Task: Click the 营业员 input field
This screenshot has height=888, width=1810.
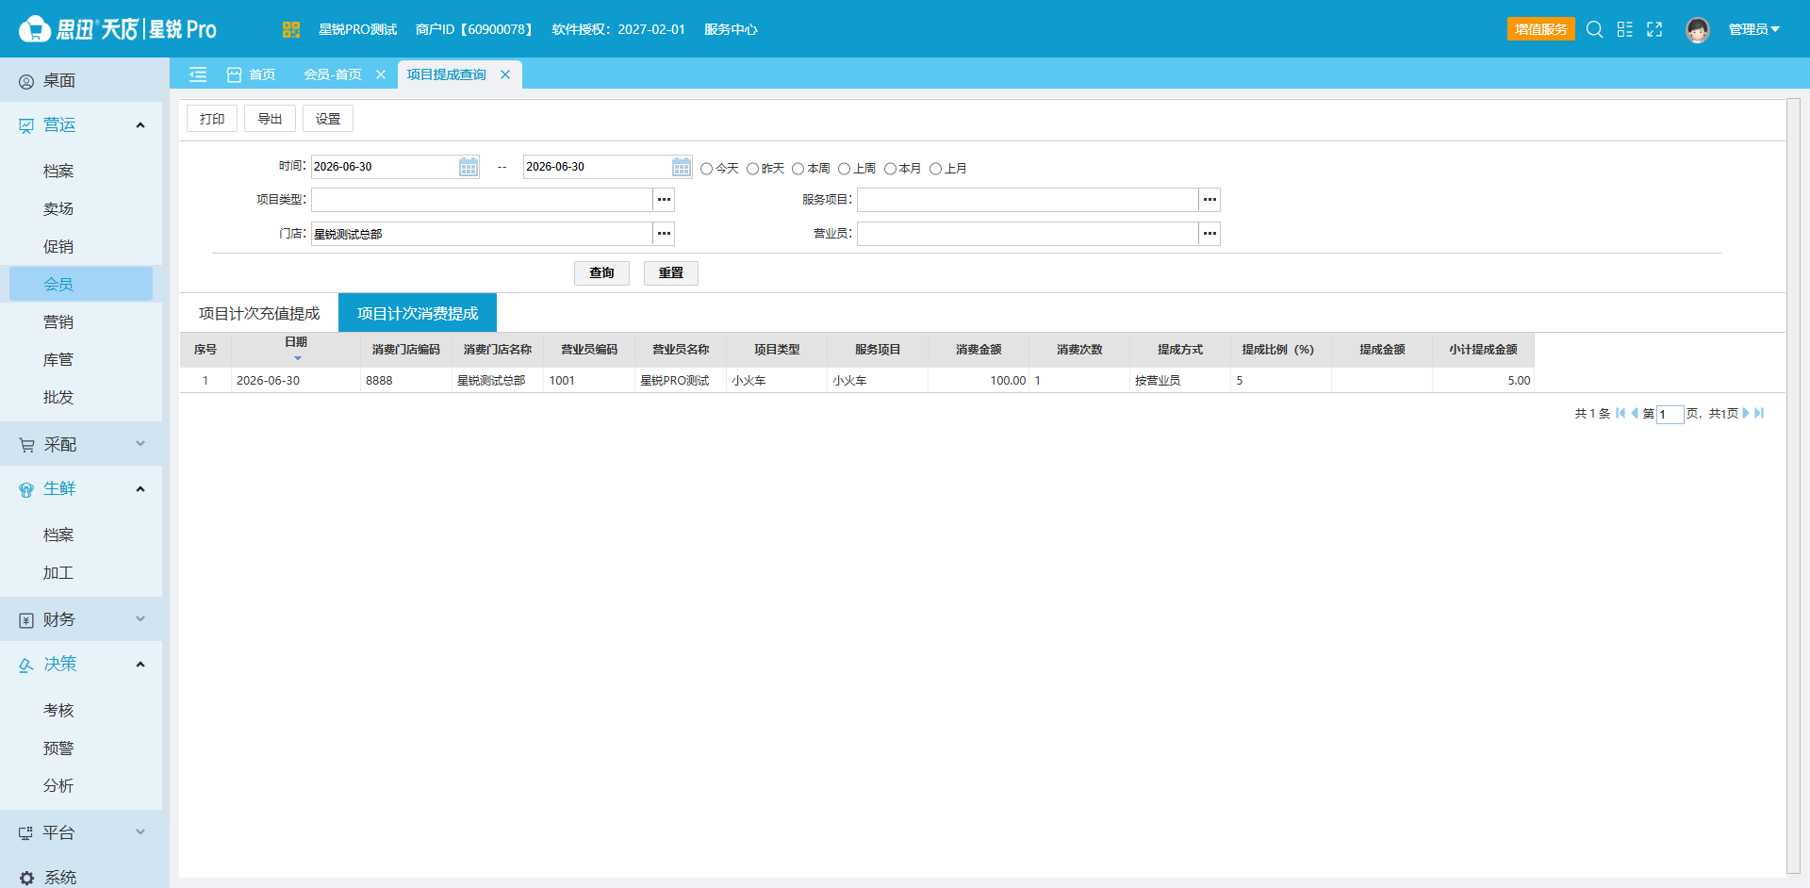Action: [1028, 234]
